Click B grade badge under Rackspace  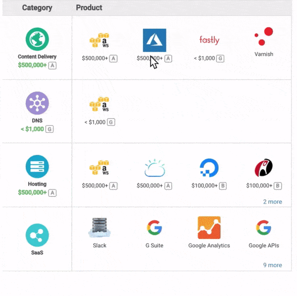278,186
